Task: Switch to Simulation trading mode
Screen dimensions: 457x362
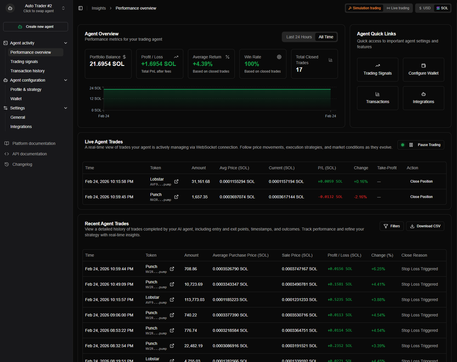Action: click(x=364, y=8)
